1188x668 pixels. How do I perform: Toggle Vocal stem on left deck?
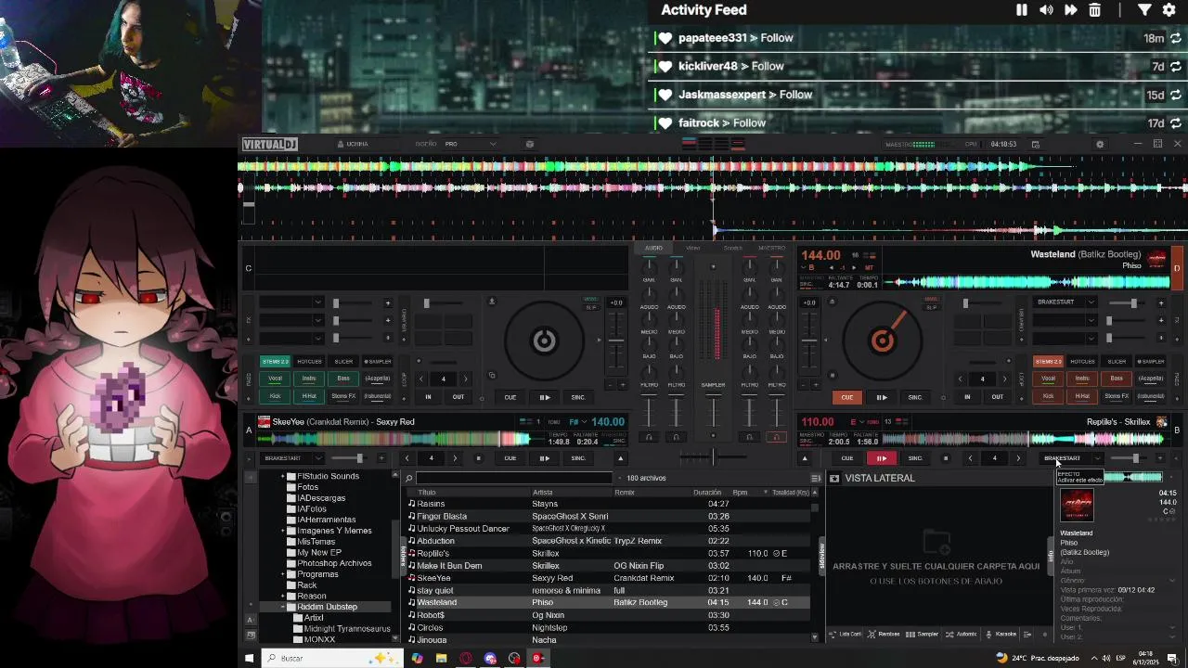pos(275,379)
